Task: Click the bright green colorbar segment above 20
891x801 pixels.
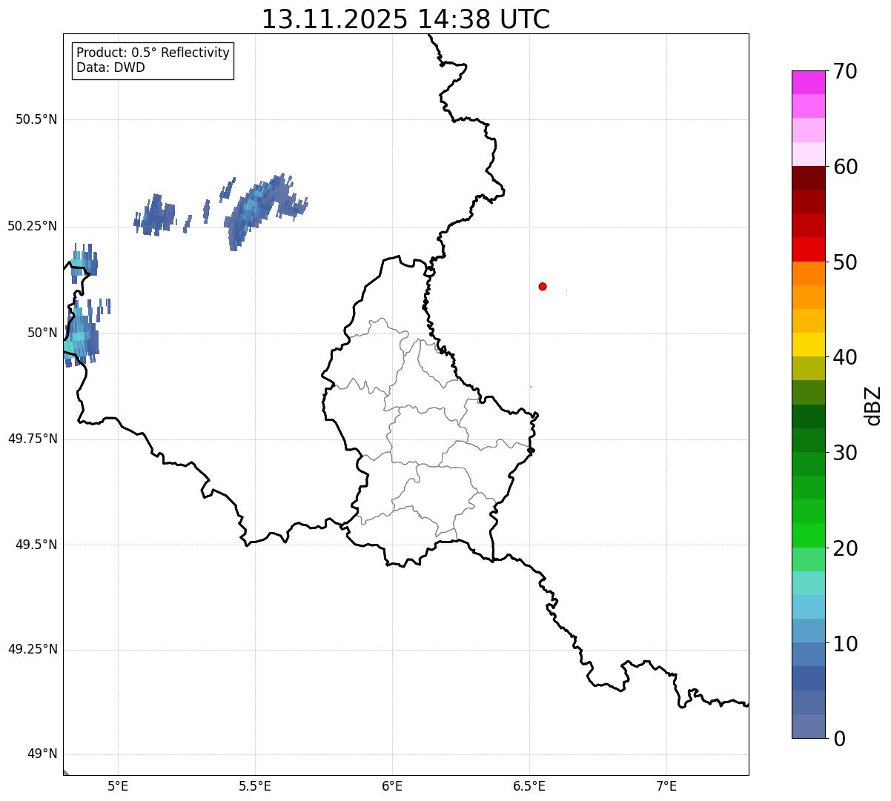Action: click(808, 535)
